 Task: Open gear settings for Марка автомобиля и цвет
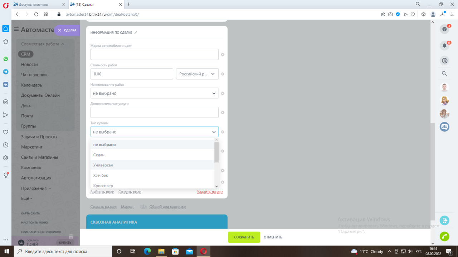tap(223, 55)
